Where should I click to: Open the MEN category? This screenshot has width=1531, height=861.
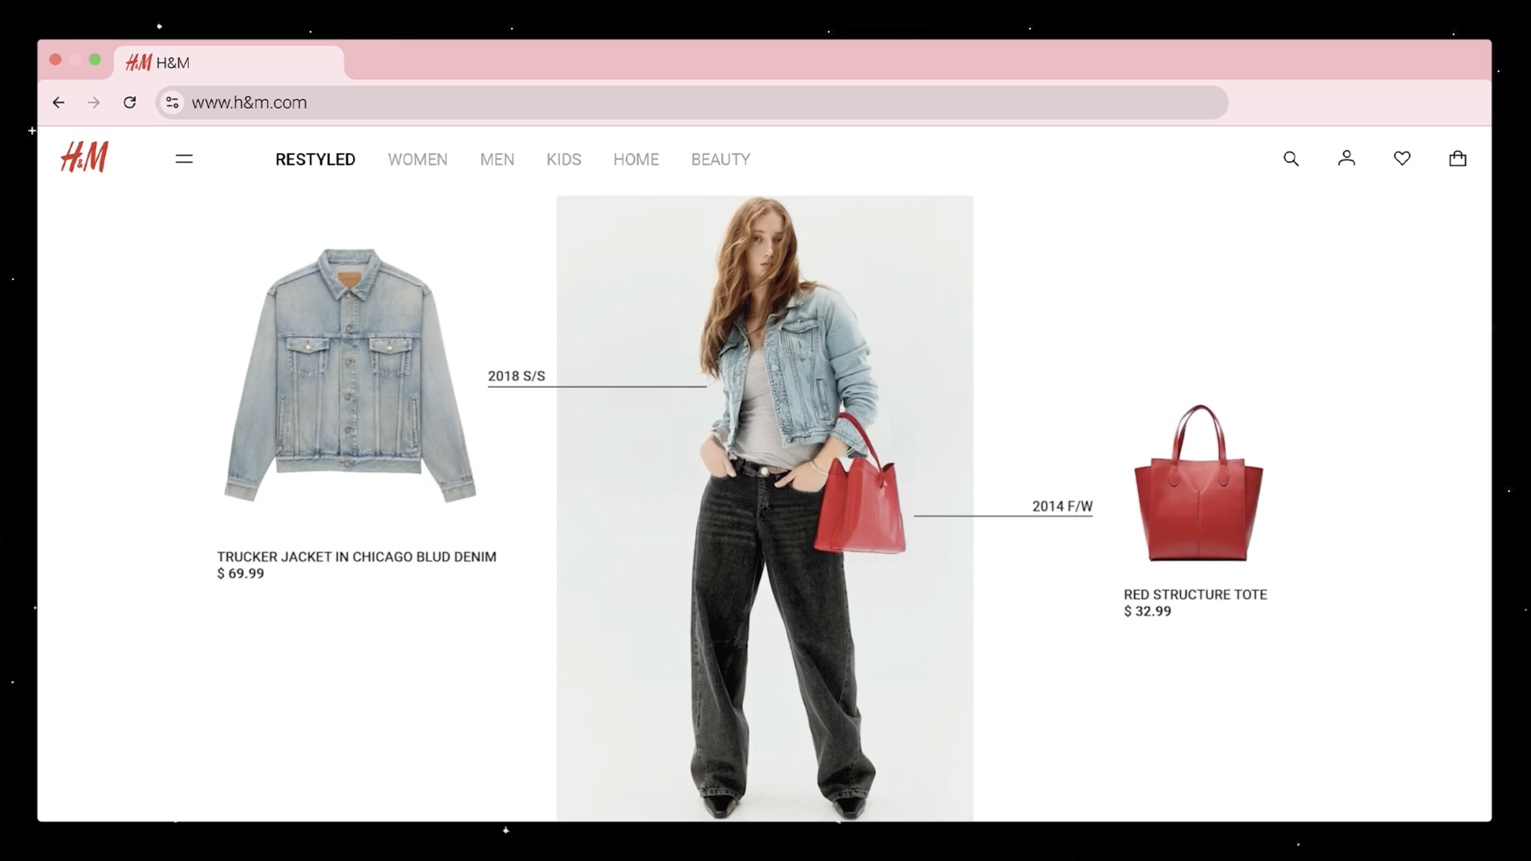click(497, 160)
